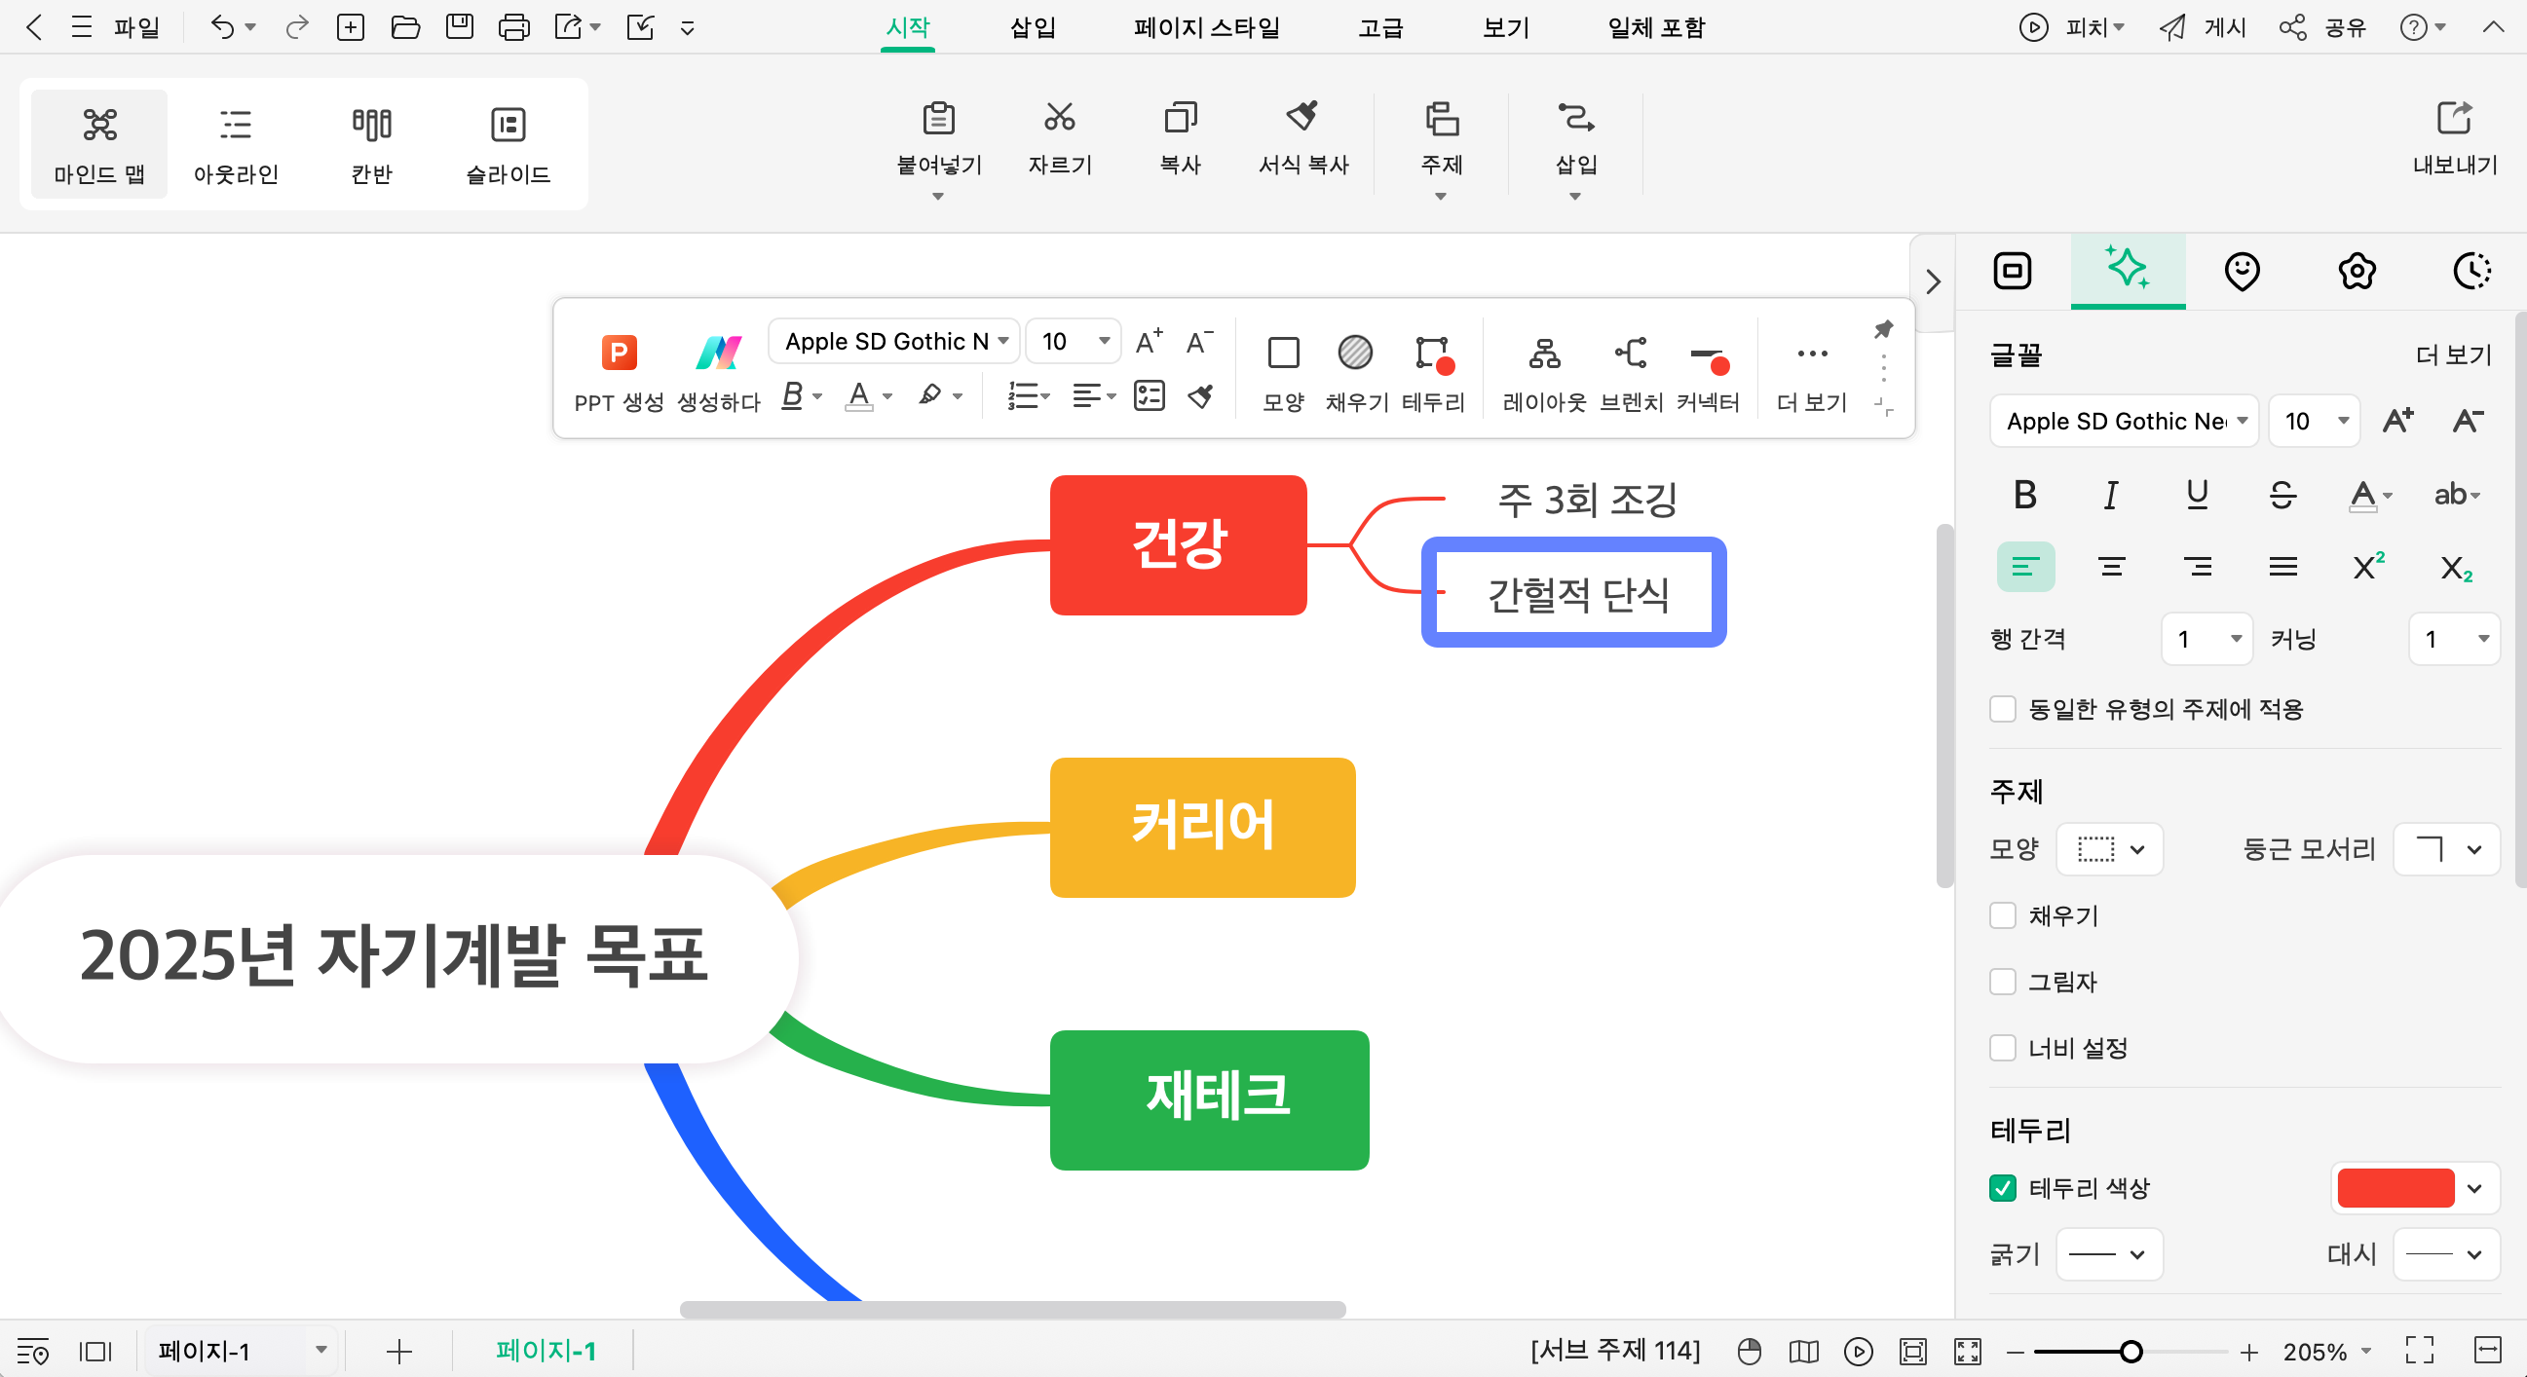Open the emoji sticker panel tab
The width and height of the screenshot is (2527, 1377).
coord(2242,271)
